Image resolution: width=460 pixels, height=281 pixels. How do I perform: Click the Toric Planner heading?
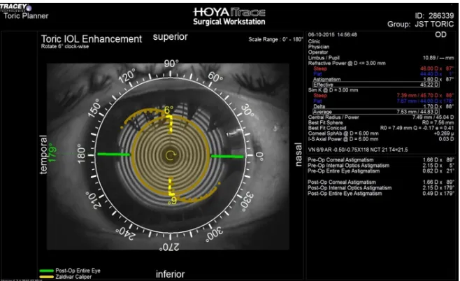tap(26, 16)
